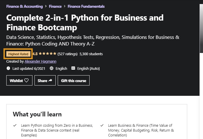This screenshot has height=139, width=203.
Task: Click the share arrow icon
Action: pos(50,81)
